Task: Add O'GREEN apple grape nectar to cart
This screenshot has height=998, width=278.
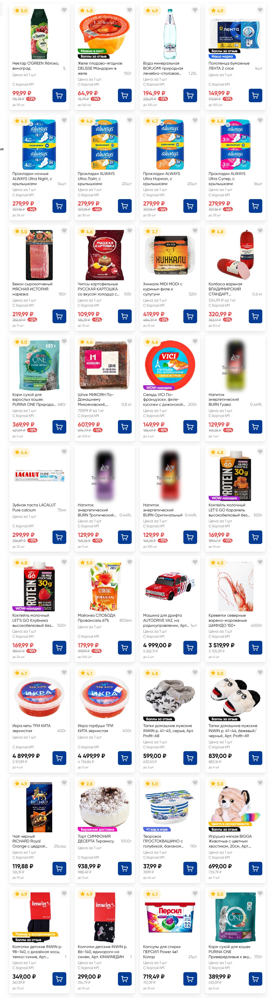Action: pos(59,95)
